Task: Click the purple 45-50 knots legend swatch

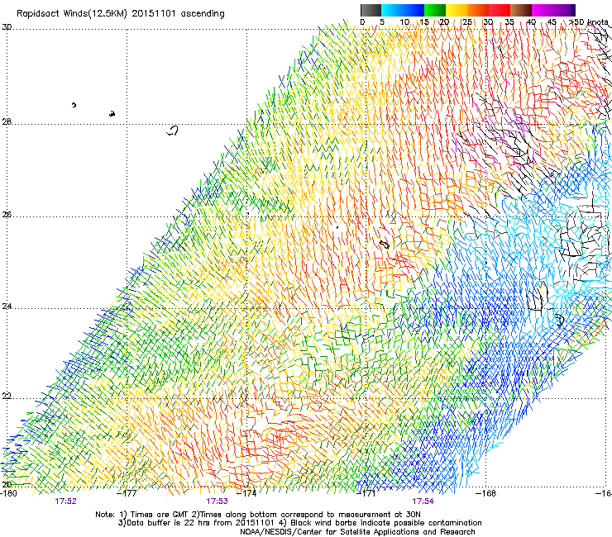Action: [x=564, y=10]
